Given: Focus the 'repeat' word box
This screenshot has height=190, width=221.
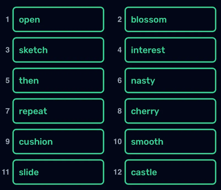Looking at the screenshot, I should tap(58, 111).
